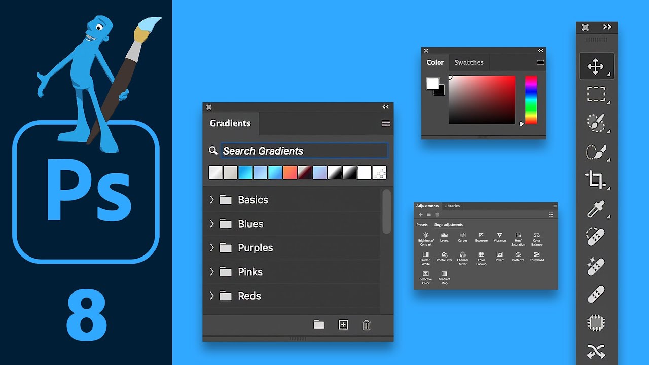Collapse the Color panel with double arrows
The height and width of the screenshot is (365, 649).
point(540,51)
